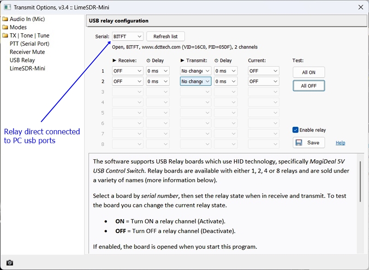The width and height of the screenshot is (369, 270).
Task: Click the application icon in title bar
Action: point(7,7)
